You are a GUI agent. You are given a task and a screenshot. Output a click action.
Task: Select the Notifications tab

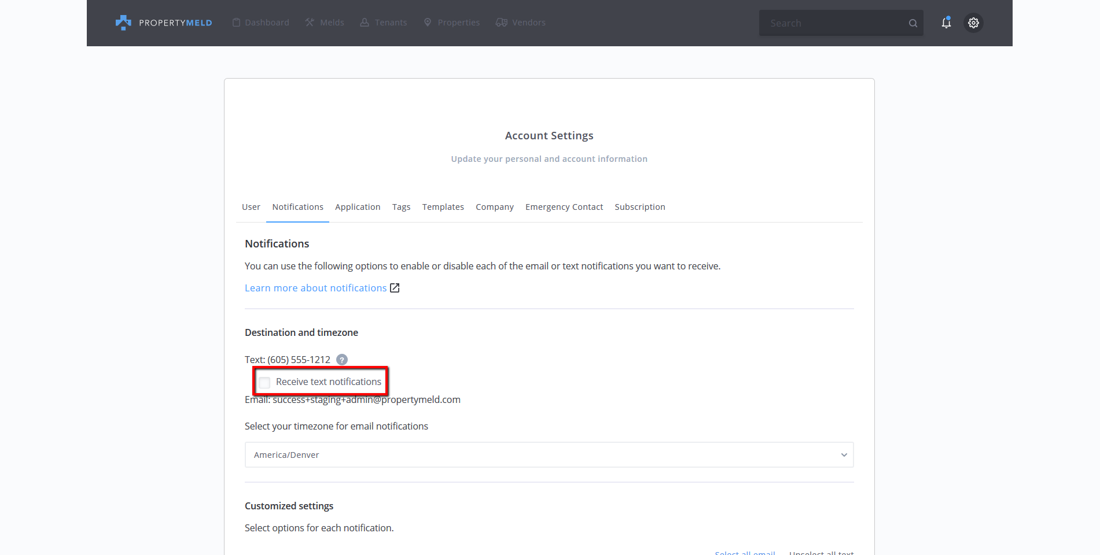pos(297,207)
